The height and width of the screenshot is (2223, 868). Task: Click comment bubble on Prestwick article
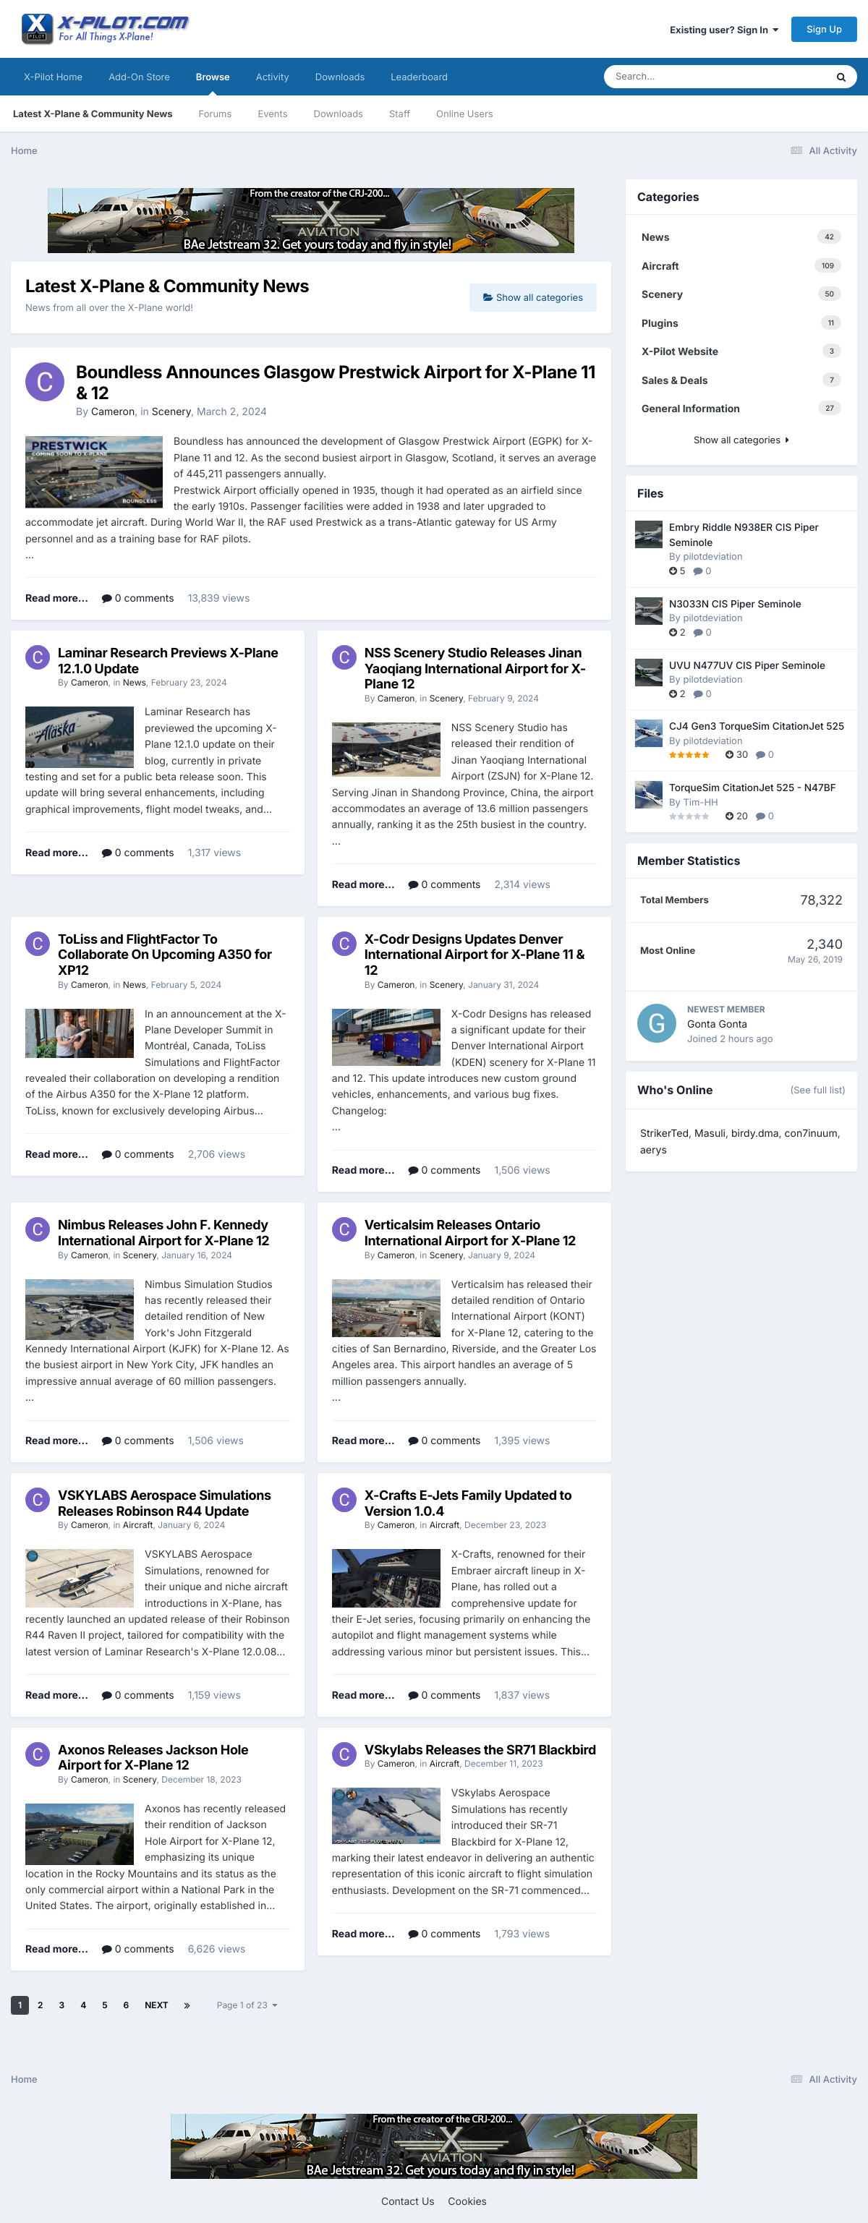106,598
